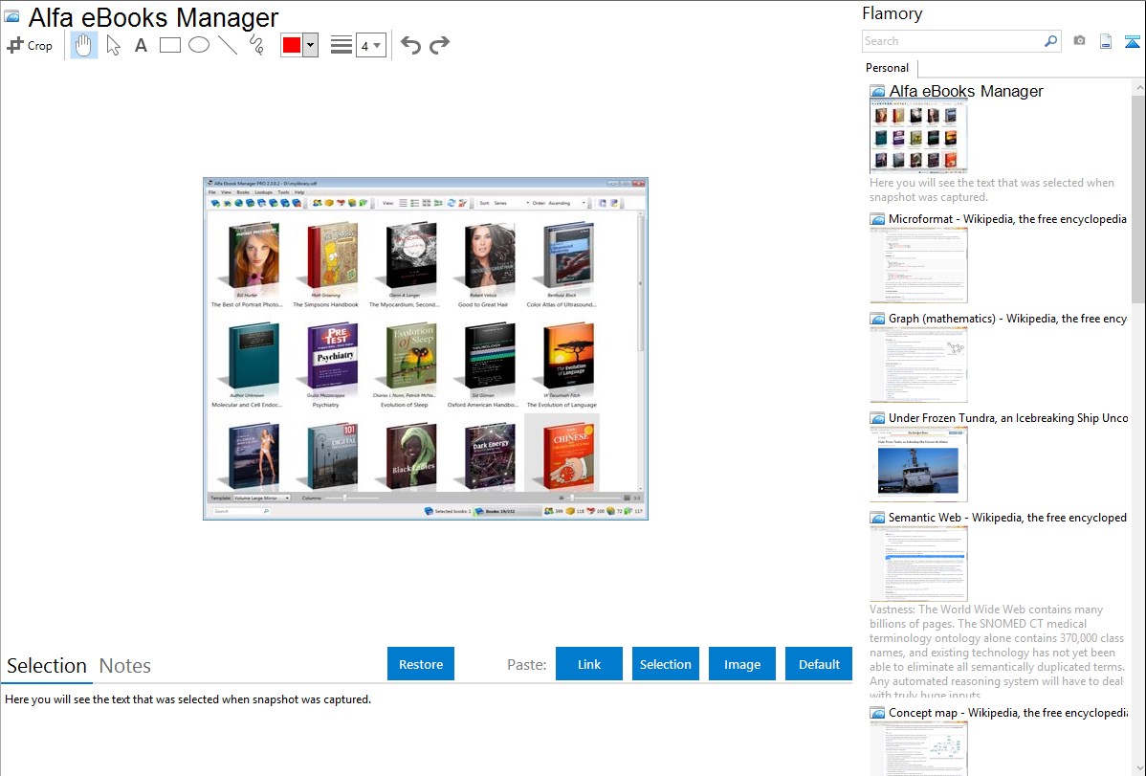Click the camera capture snapshot icon

pos(1079,41)
